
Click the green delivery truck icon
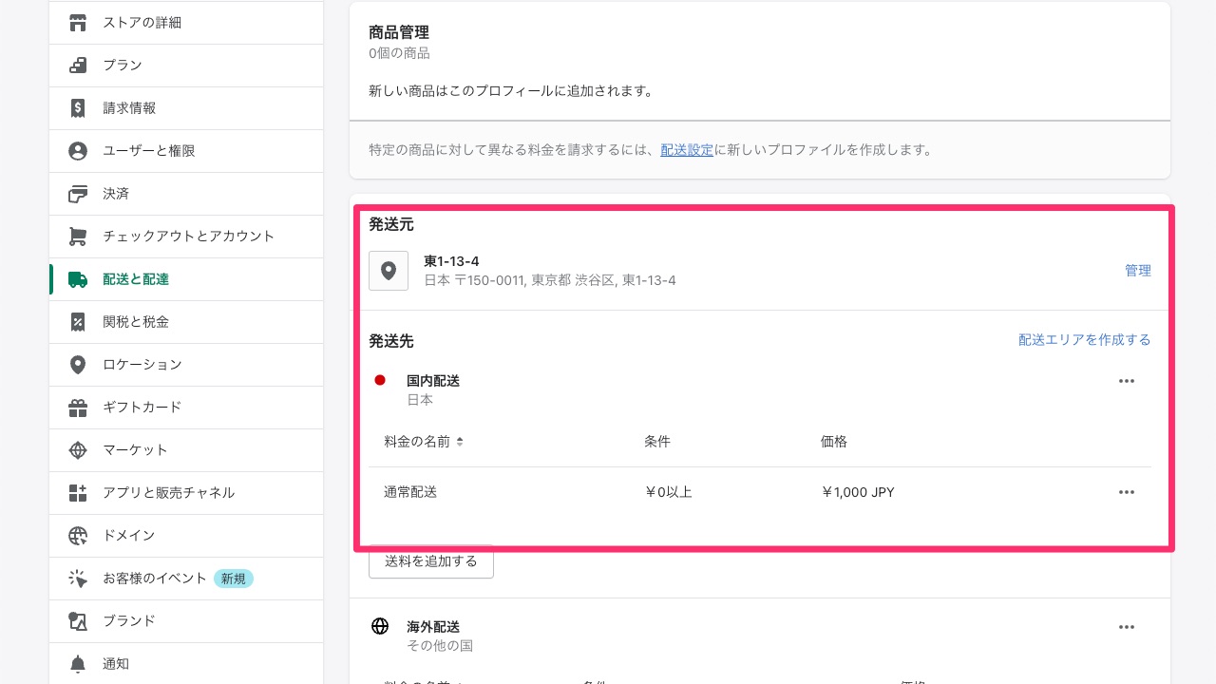click(x=78, y=279)
